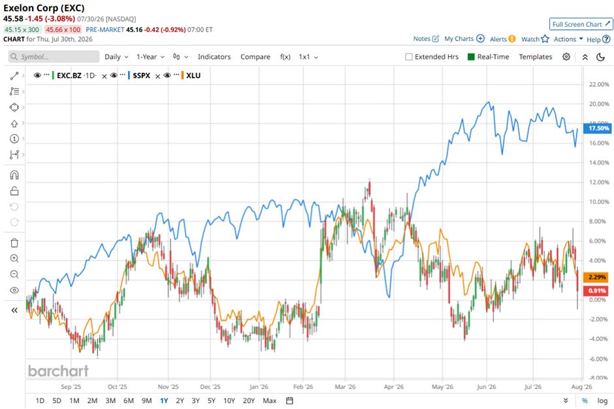Click the 0.91% red price label

[596, 290]
